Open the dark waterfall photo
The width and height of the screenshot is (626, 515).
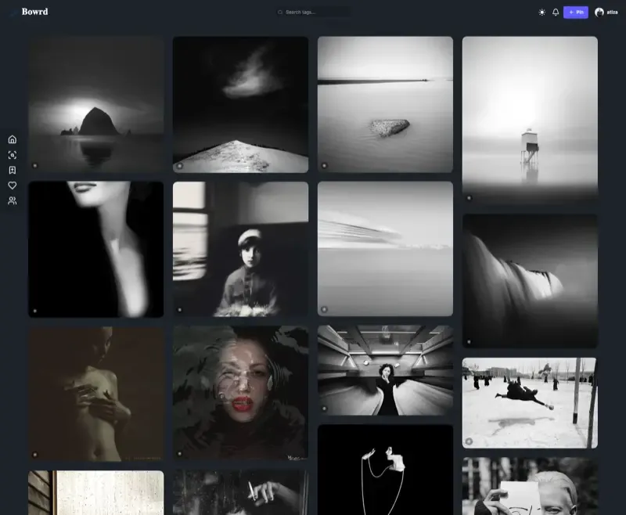point(530,281)
